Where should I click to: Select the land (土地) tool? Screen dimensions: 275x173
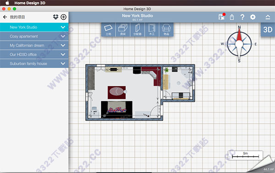(x=108, y=30)
